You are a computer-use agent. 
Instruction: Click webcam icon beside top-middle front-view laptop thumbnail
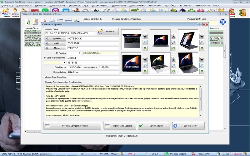click(x=173, y=37)
